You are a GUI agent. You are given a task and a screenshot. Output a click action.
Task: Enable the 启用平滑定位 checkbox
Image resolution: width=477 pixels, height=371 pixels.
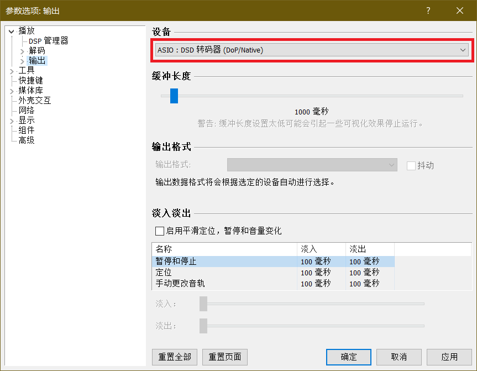[x=160, y=231]
